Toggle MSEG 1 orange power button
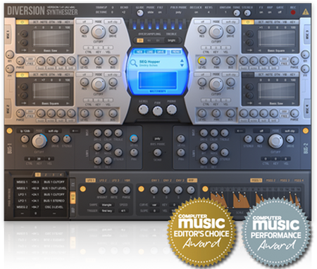Image resolution: width=317 pixels, height=269 pixels. [x=205, y=189]
